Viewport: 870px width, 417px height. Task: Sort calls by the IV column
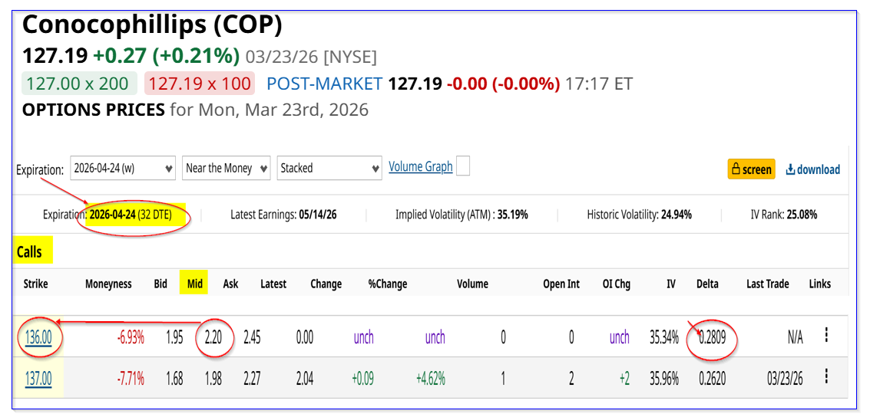670,284
